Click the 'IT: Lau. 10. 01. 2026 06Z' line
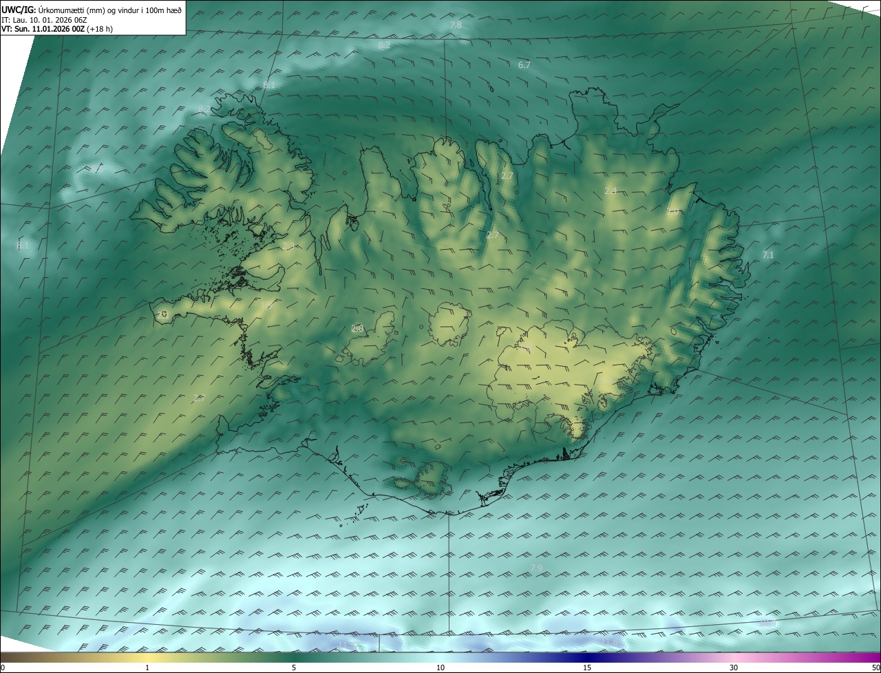Image resolution: width=881 pixels, height=673 pixels. [x=43, y=20]
